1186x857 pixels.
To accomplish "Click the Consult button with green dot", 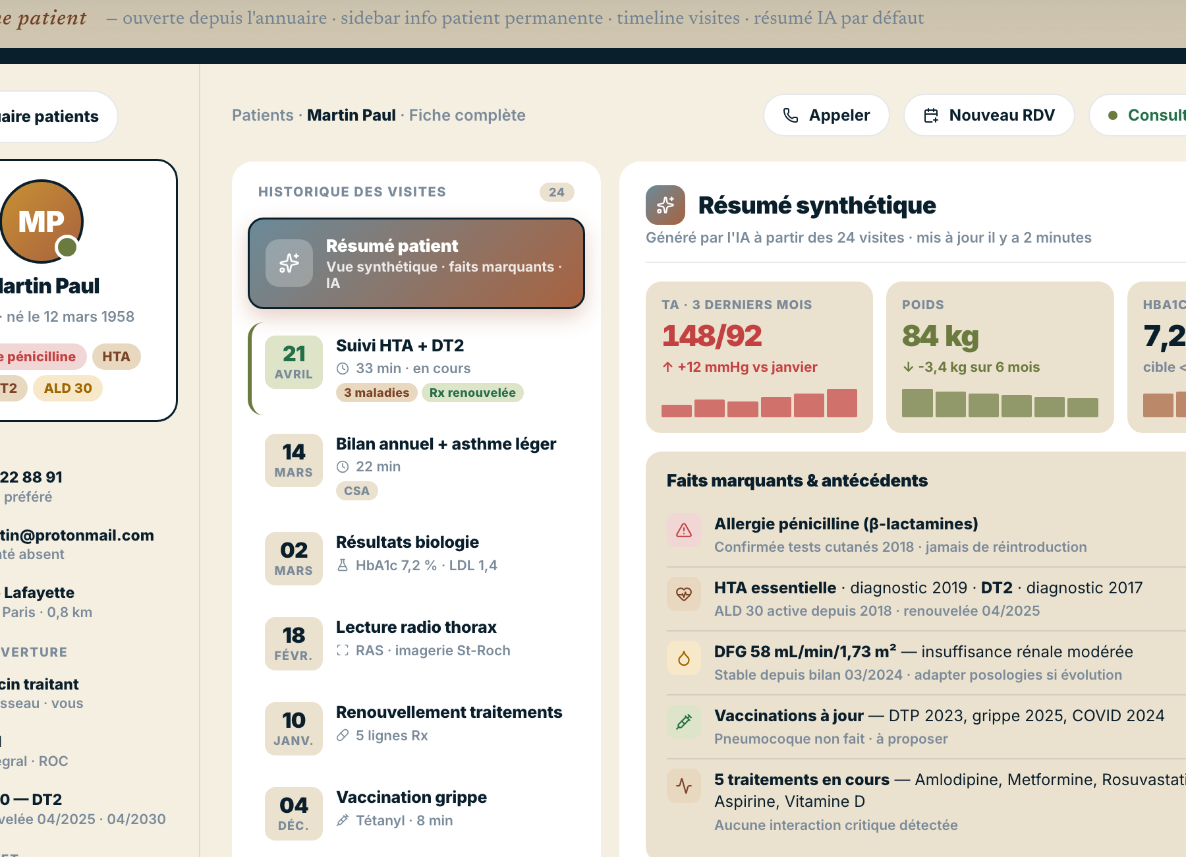I will pos(1138,115).
